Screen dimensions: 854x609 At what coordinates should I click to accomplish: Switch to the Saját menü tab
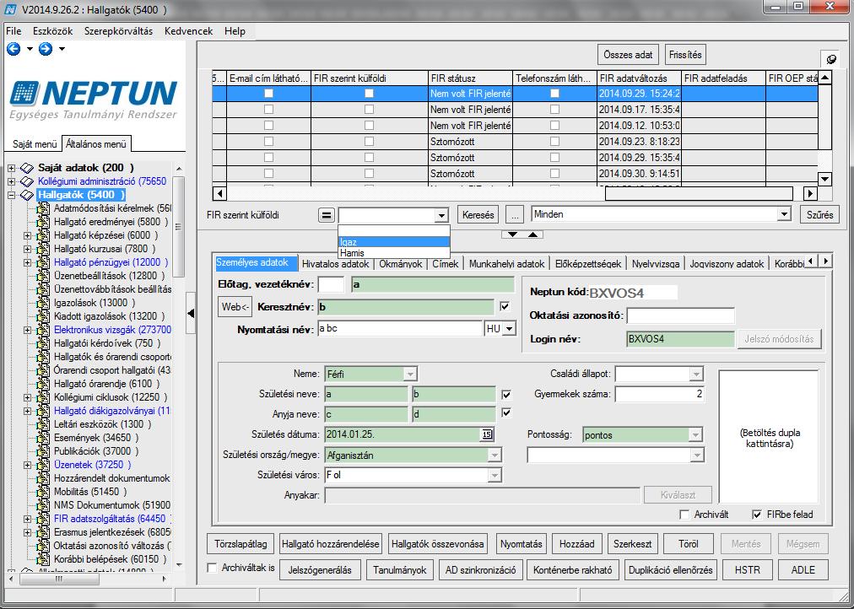pos(35,144)
